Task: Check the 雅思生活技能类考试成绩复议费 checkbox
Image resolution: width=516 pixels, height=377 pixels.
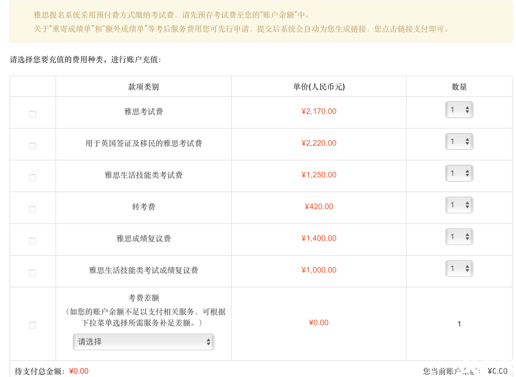Action: pos(32,273)
